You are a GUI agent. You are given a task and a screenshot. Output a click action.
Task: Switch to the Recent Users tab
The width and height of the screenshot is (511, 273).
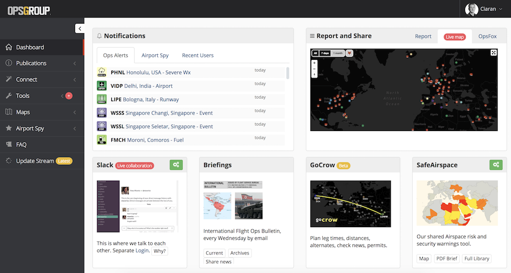click(x=198, y=55)
